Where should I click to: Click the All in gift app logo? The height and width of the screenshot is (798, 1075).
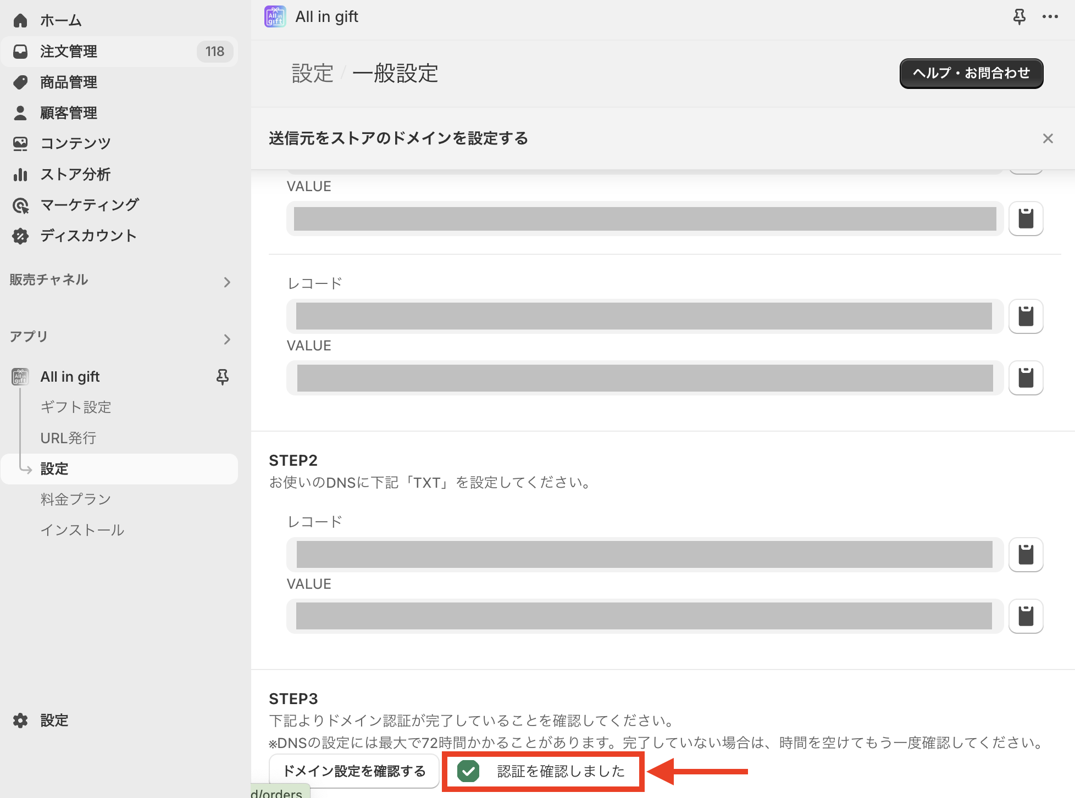(275, 17)
